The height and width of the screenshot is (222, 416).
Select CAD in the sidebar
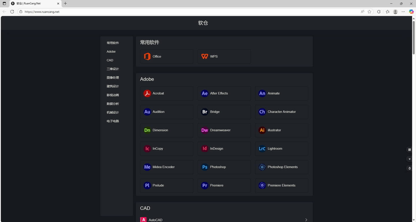pyautogui.click(x=110, y=60)
